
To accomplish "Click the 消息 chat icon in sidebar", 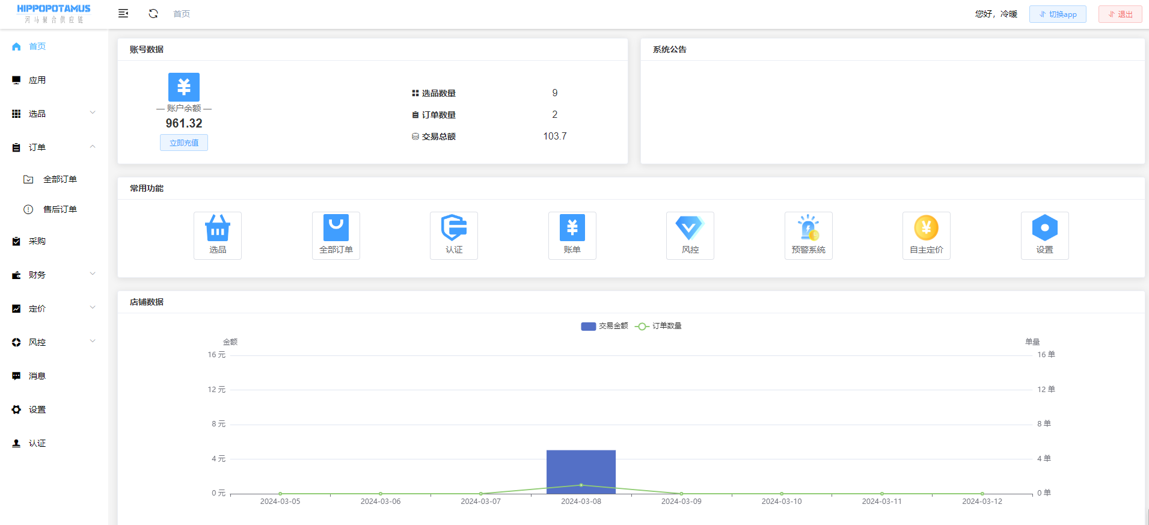I will [16, 376].
